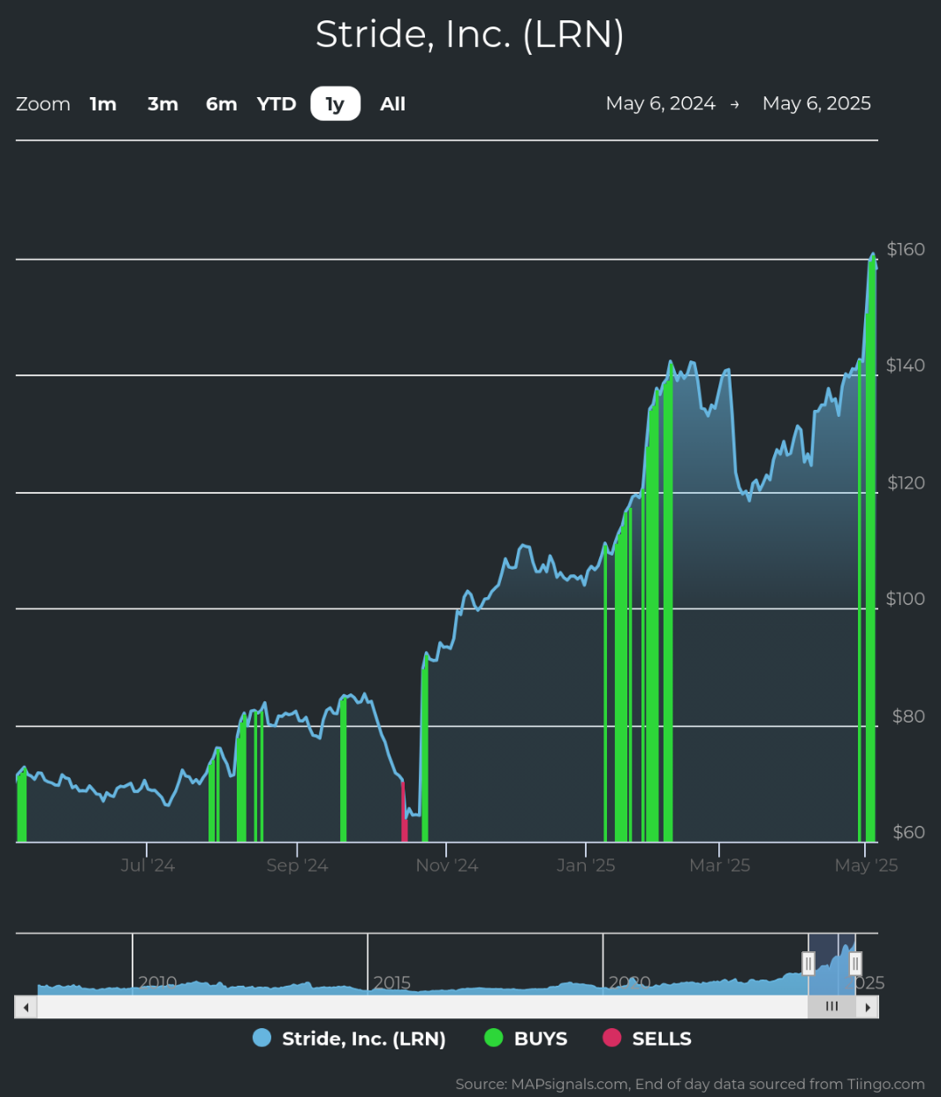The image size is (941, 1097).
Task: Click the Zoom label text
Action: pos(43,104)
